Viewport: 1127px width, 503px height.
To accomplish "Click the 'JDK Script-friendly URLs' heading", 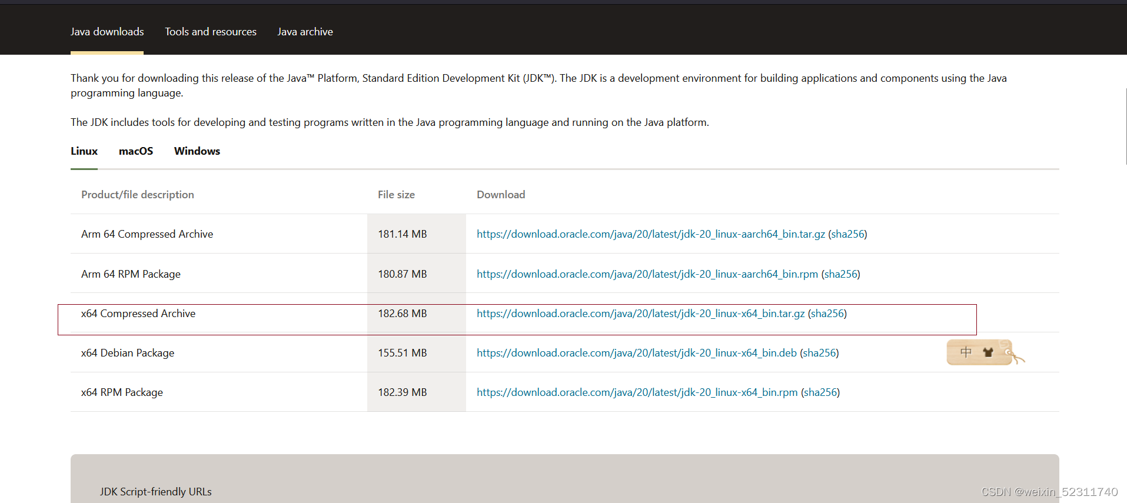I will [x=156, y=492].
